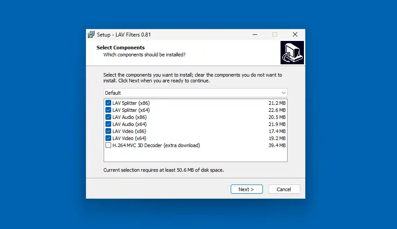Select the 21.2 MB size value
This screenshot has height=229, width=397.
pyautogui.click(x=277, y=103)
